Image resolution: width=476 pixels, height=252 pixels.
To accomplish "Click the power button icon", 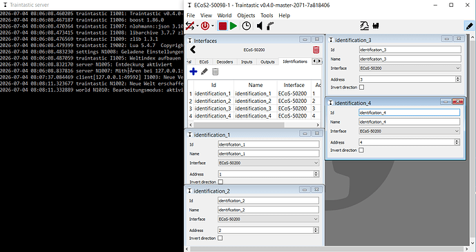I will (x=205, y=26).
